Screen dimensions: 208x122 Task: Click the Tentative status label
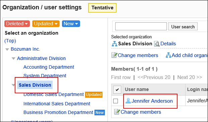tap(102, 8)
